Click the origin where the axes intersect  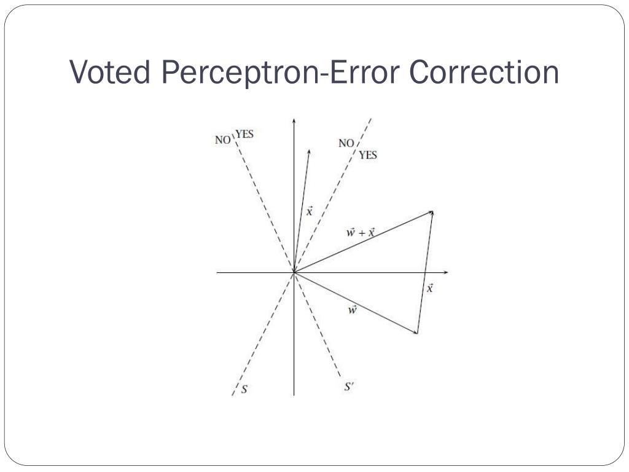[294, 272]
